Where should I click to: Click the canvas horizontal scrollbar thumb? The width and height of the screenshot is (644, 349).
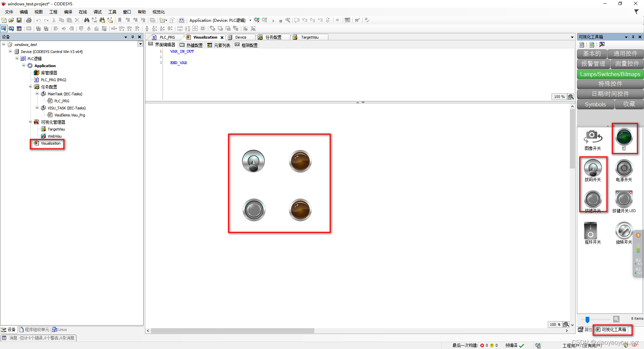[x=232, y=331]
